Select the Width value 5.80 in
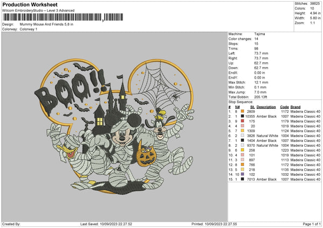 tap(315, 18)
